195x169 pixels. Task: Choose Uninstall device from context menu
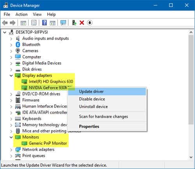107,107
